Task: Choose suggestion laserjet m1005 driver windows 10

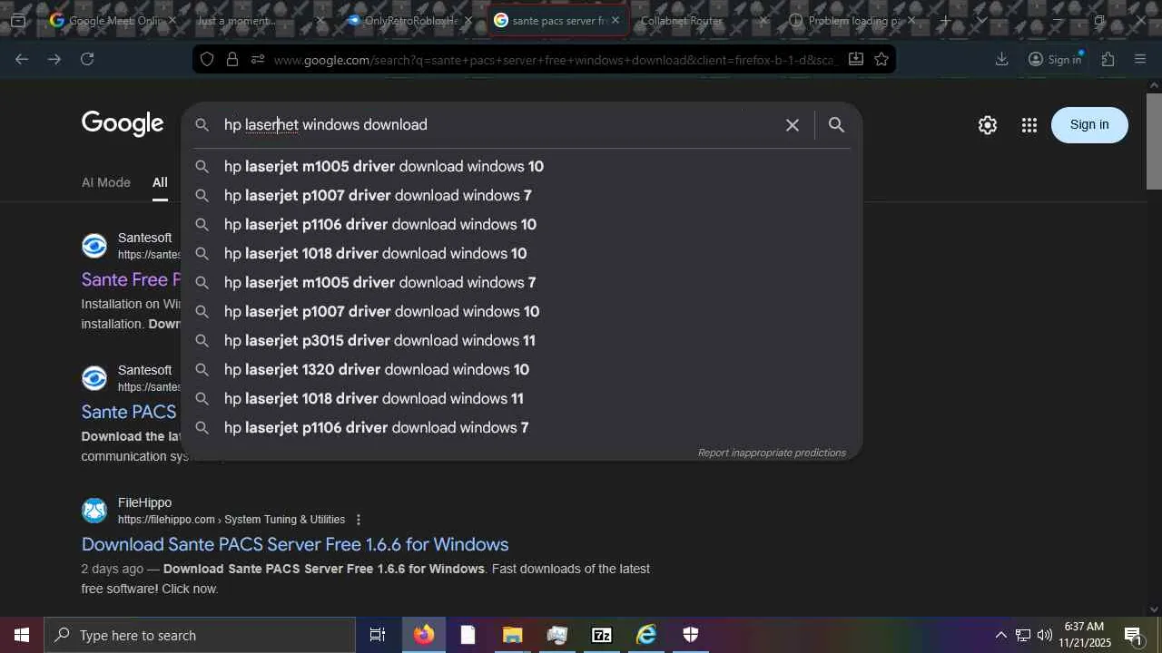Action: pyautogui.click(x=522, y=167)
